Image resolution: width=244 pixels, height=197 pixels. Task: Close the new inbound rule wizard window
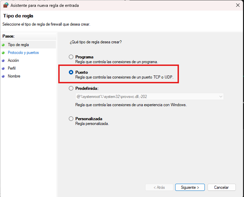(x=237, y=5)
